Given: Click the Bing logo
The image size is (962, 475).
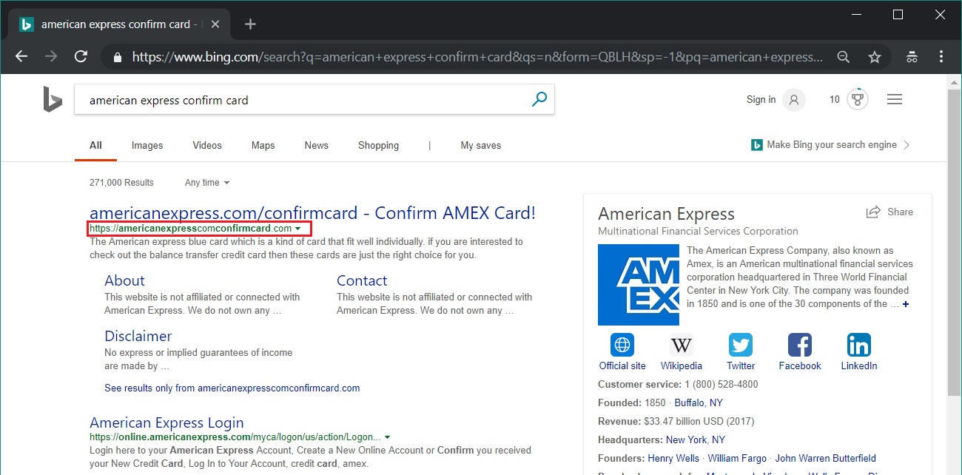Looking at the screenshot, I should (52, 99).
